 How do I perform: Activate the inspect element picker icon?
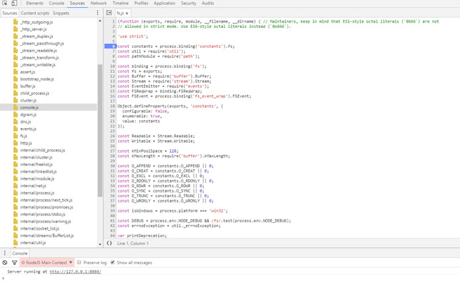(5, 3)
